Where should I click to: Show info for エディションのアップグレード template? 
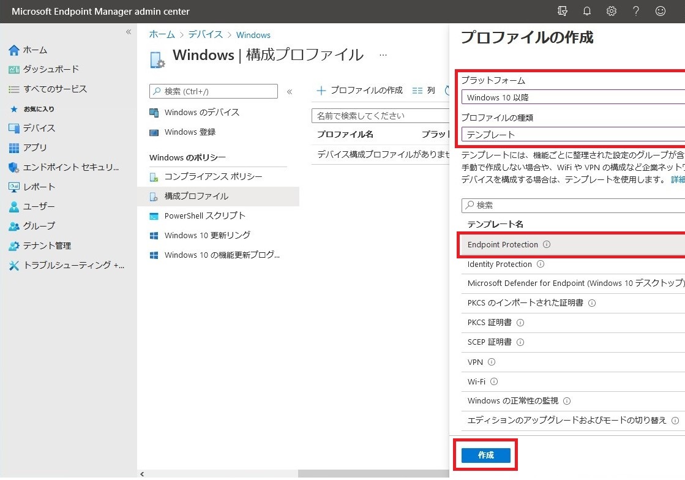tap(675, 421)
